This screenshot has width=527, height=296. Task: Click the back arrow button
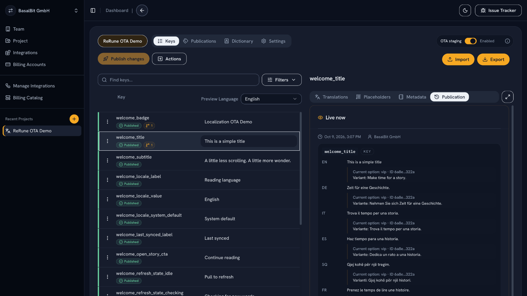(142, 11)
